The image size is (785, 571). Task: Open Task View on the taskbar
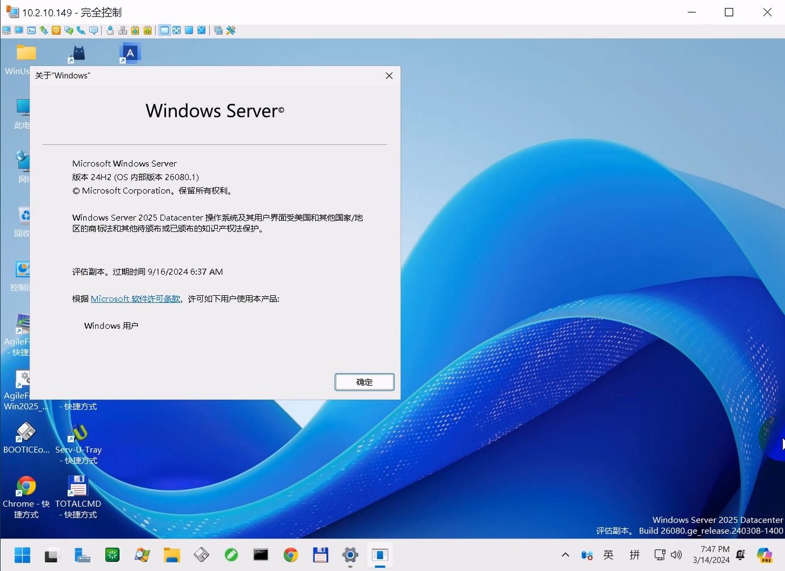click(x=52, y=555)
